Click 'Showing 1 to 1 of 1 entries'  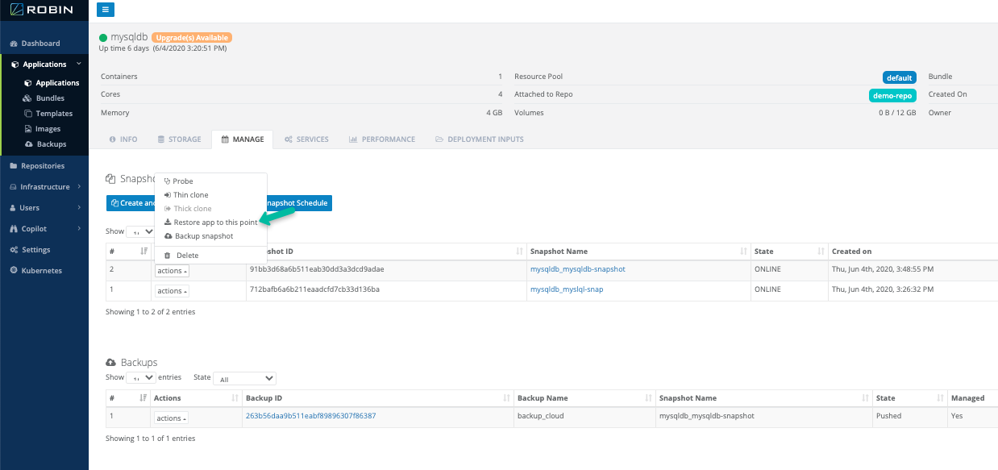tap(150, 439)
